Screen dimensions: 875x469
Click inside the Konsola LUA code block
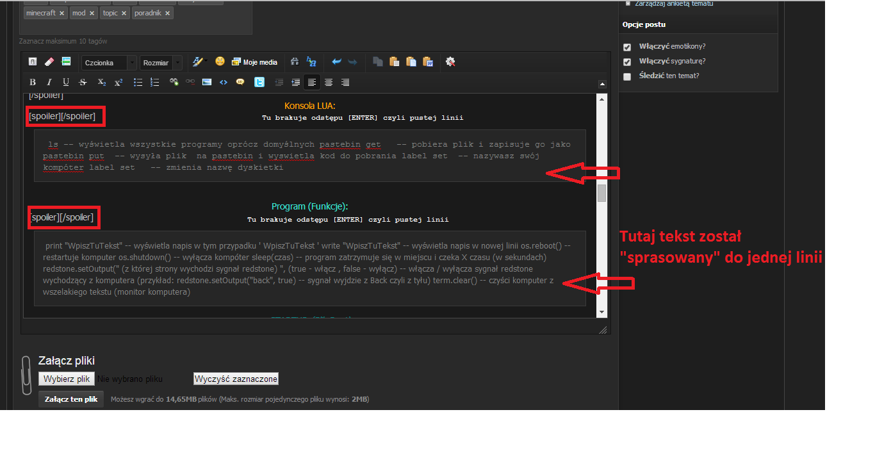click(310, 156)
